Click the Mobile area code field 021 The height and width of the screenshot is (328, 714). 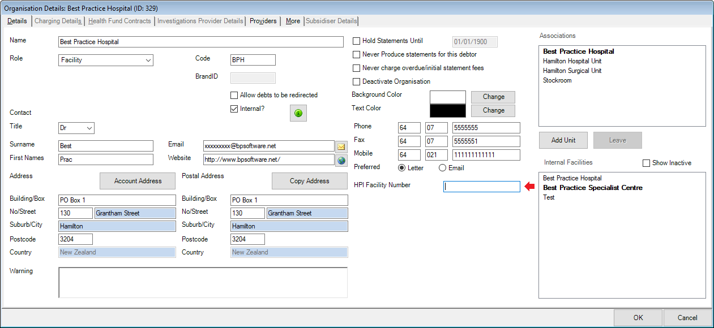pyautogui.click(x=437, y=155)
